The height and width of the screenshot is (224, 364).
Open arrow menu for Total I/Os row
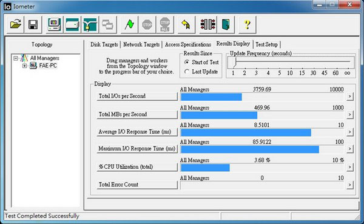click(x=350, y=96)
